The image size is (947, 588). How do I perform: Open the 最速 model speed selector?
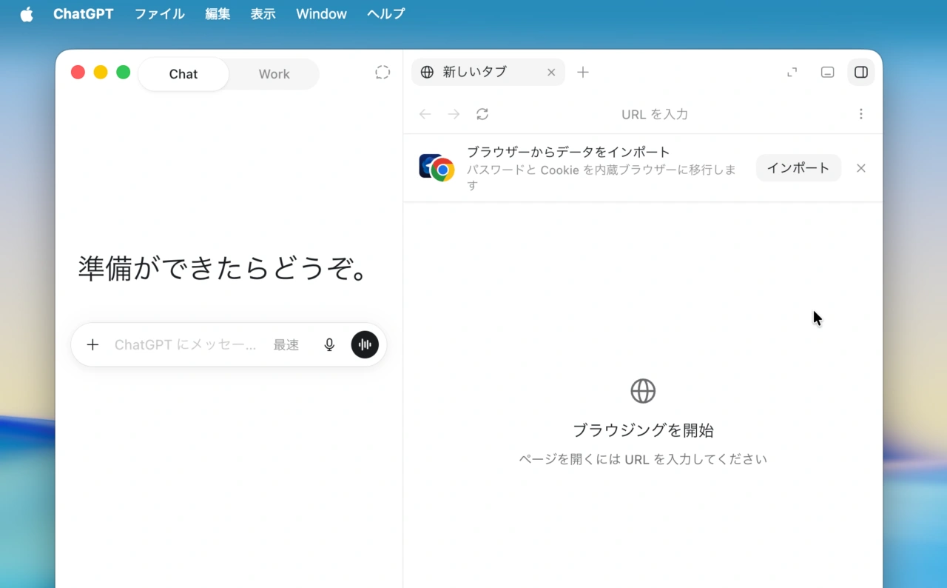tap(286, 344)
